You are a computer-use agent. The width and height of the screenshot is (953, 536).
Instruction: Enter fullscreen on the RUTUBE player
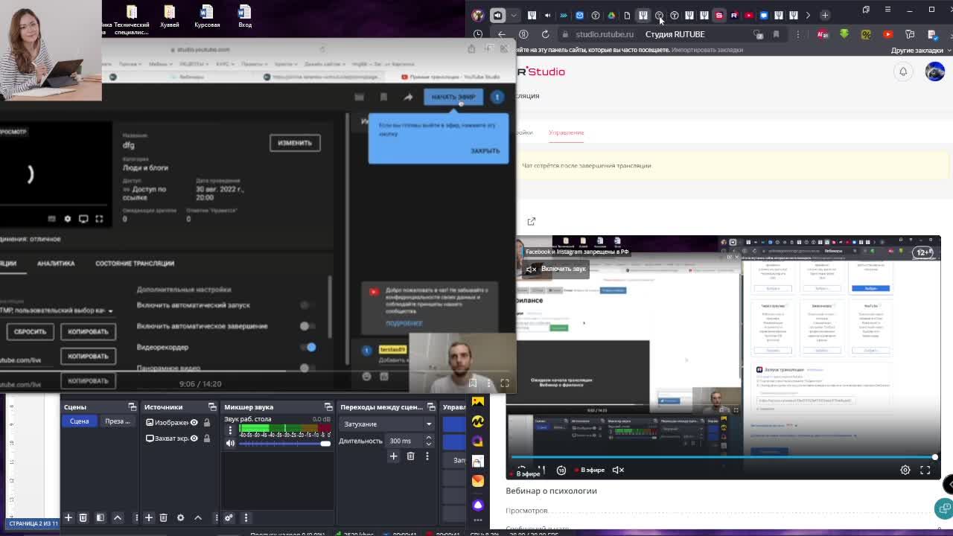[x=925, y=470]
